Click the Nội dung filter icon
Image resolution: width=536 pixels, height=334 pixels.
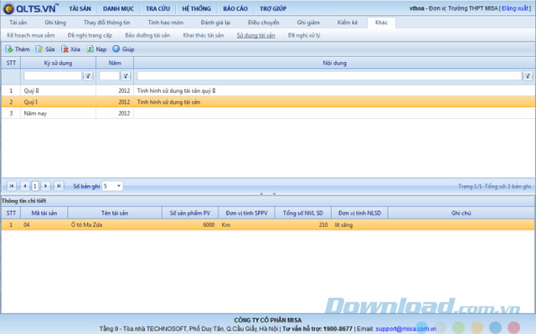(x=528, y=76)
